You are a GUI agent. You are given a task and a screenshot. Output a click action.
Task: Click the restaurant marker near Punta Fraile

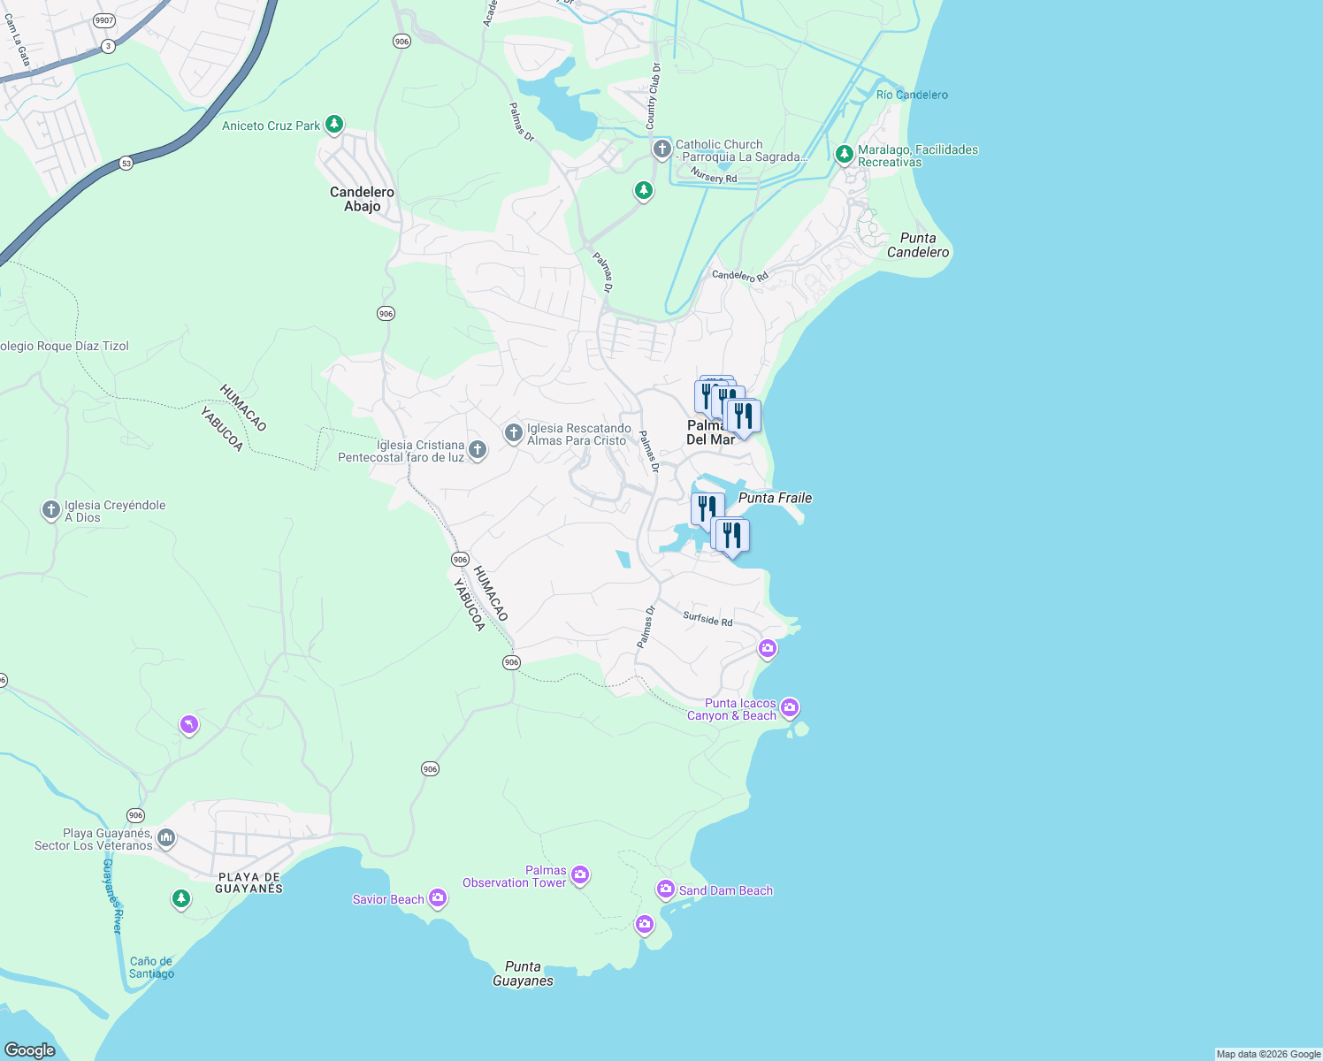coord(707,504)
